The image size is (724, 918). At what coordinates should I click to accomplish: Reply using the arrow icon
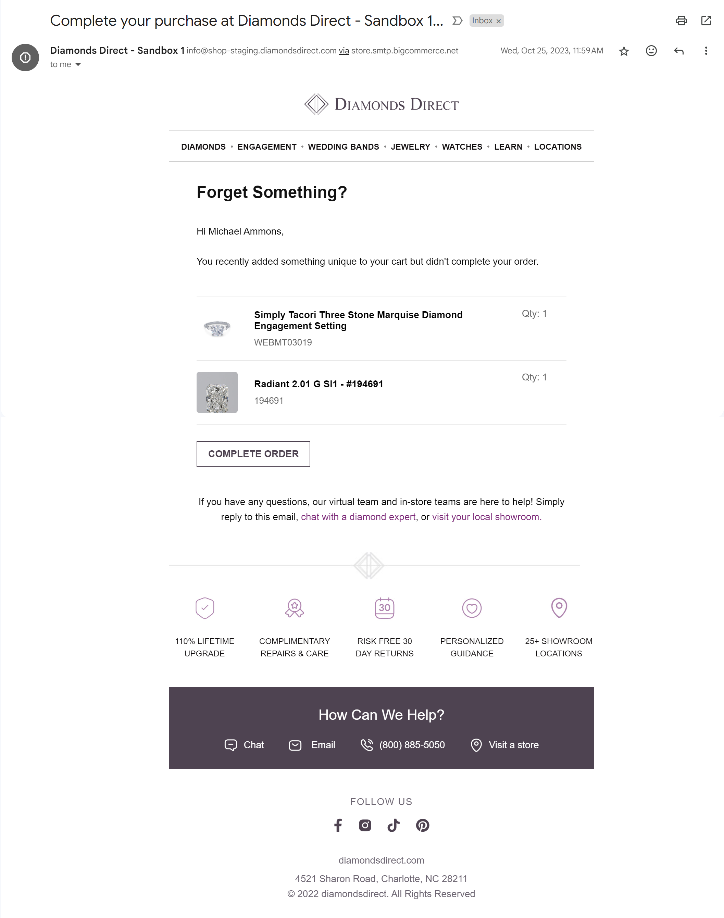click(x=679, y=51)
